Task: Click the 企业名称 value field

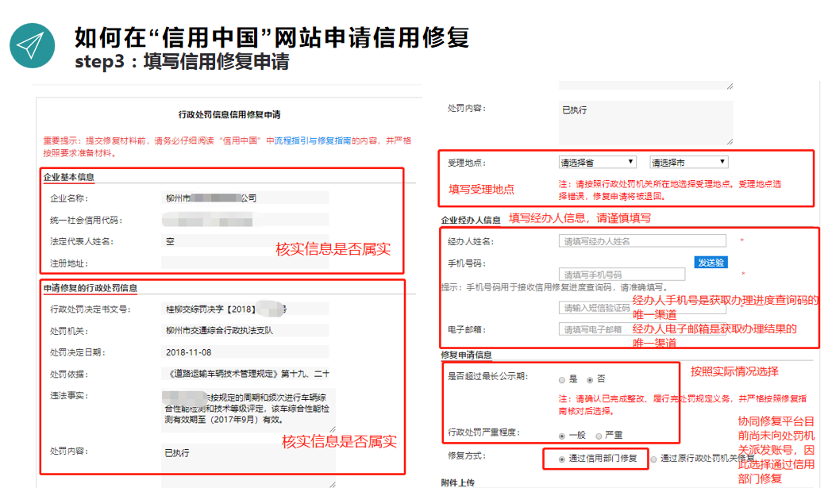Action: [245, 198]
